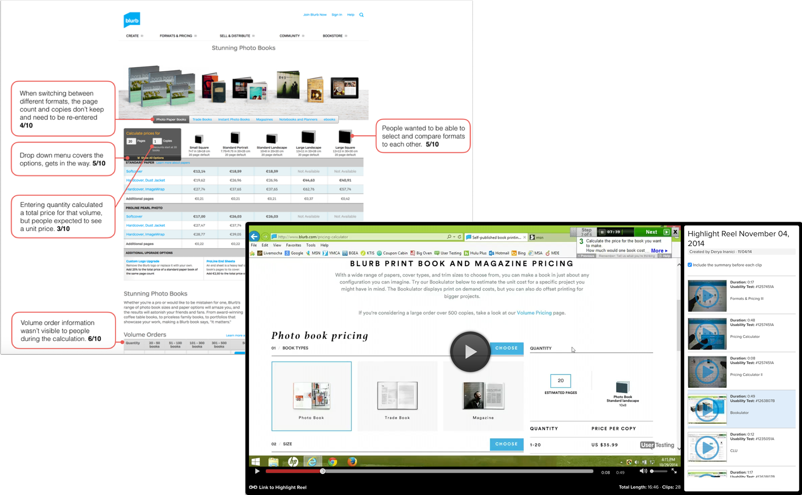Image resolution: width=802 pixels, height=495 pixels.
Task: Click the volume speaker icon in the player
Action: [643, 471]
